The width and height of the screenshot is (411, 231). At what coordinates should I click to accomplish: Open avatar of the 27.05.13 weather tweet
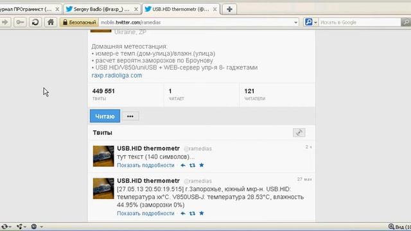click(x=103, y=189)
